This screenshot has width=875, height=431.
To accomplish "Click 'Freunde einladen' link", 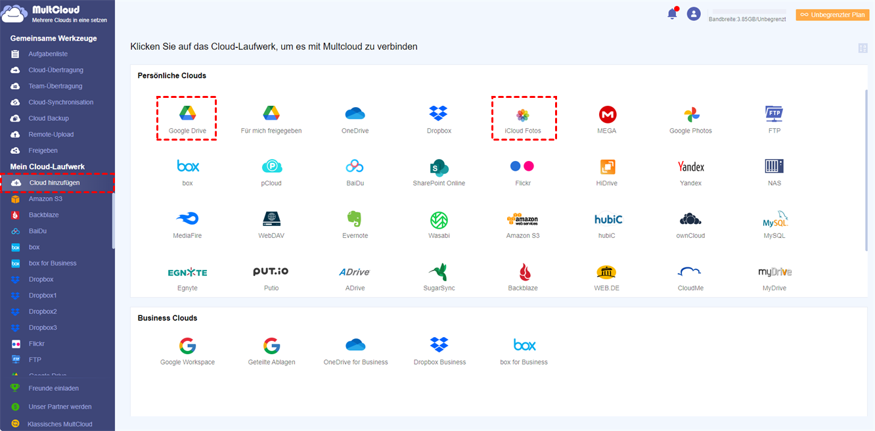I will click(54, 388).
